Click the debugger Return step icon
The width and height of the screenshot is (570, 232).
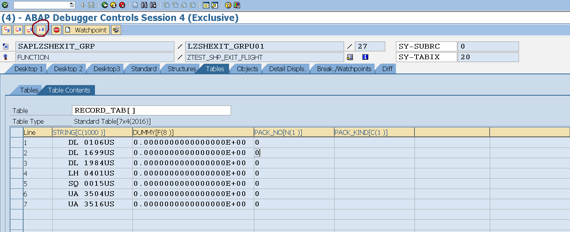coord(29,30)
